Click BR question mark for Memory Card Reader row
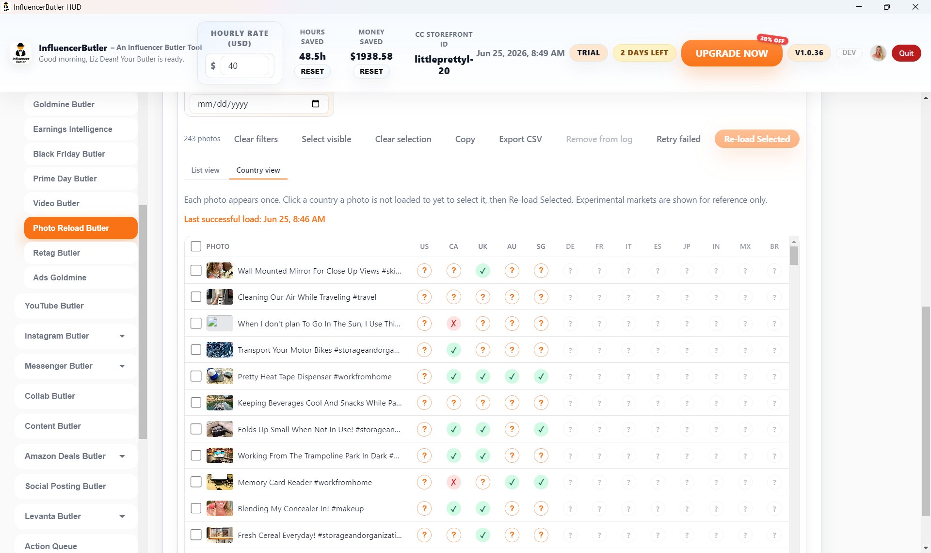 pos(774,482)
